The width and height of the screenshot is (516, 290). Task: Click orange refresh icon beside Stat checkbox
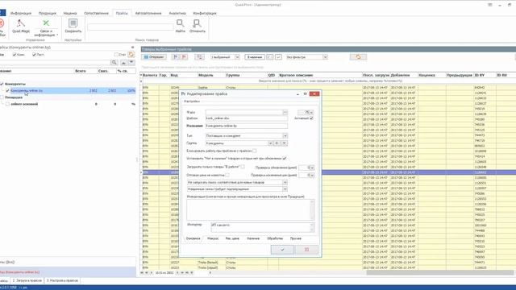coord(131,55)
